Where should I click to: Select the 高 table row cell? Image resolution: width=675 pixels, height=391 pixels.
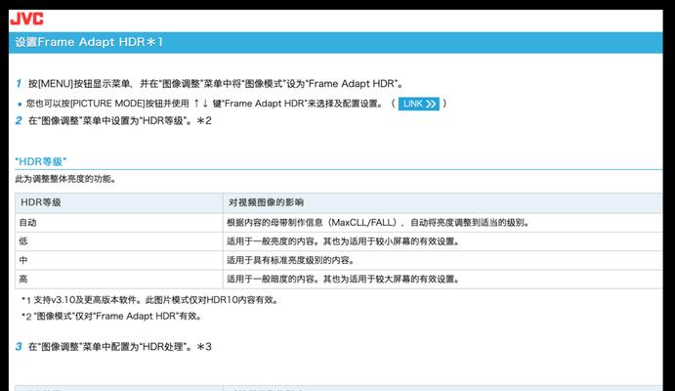pos(119,279)
